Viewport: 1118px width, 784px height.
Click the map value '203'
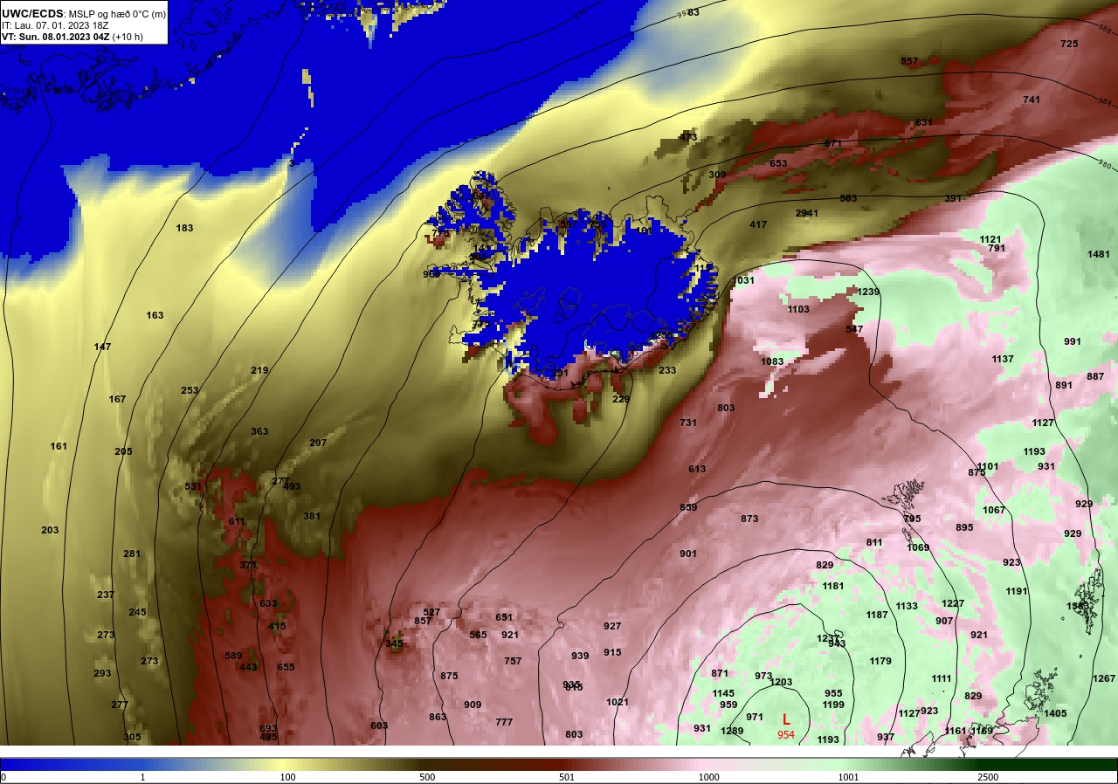pyautogui.click(x=50, y=530)
